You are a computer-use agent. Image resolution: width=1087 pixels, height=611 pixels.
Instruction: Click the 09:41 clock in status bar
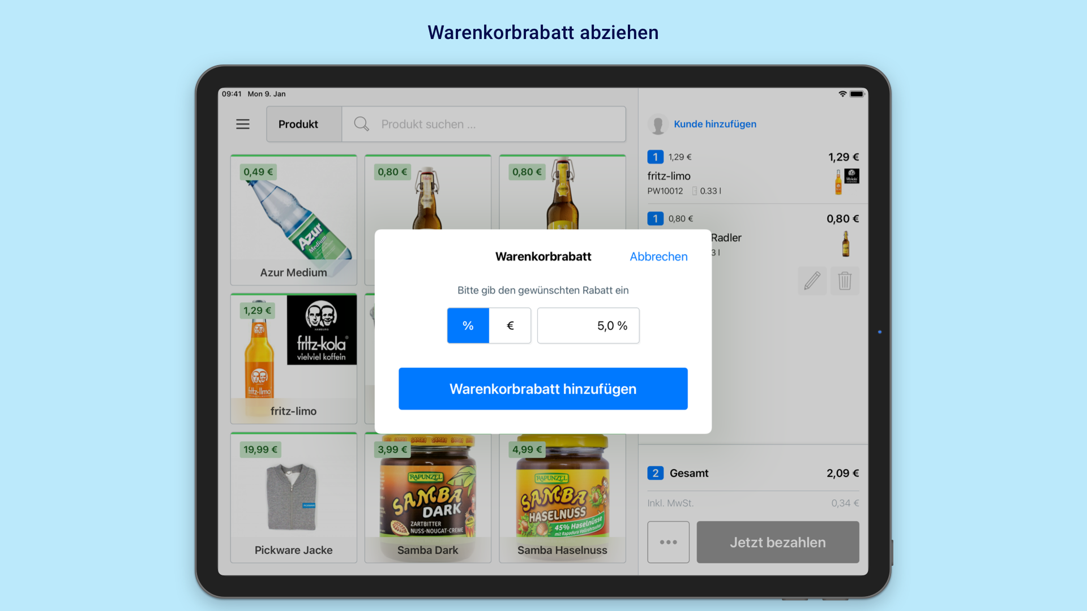[232, 94]
